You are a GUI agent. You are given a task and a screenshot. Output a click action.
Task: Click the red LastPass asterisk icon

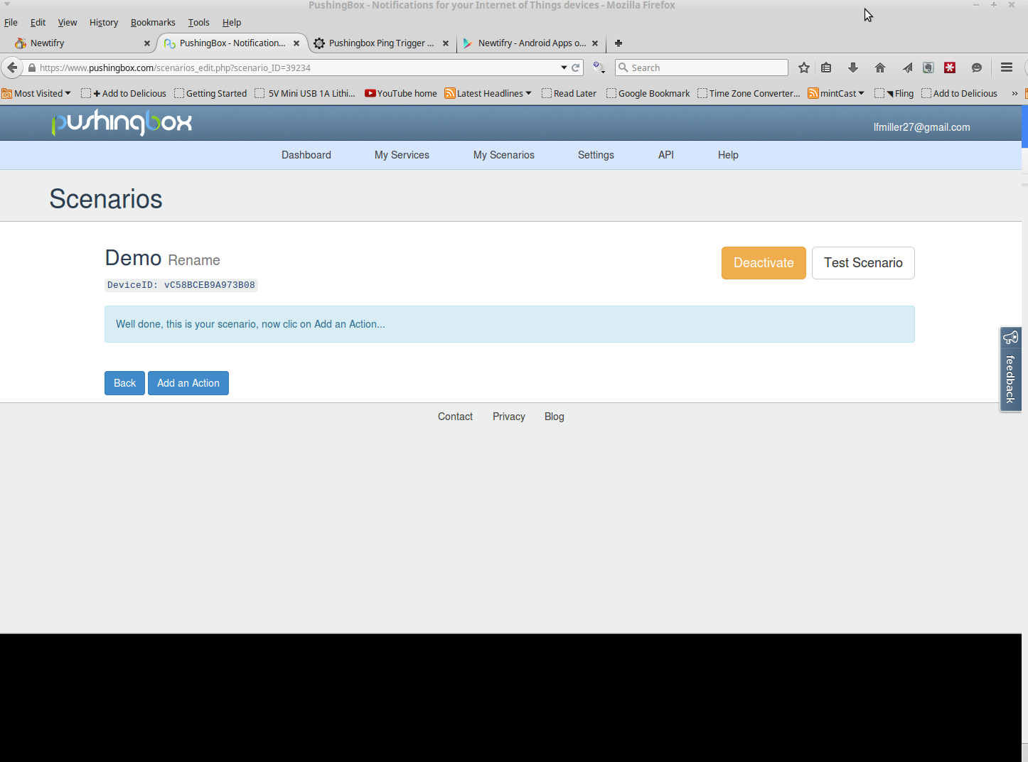click(950, 68)
